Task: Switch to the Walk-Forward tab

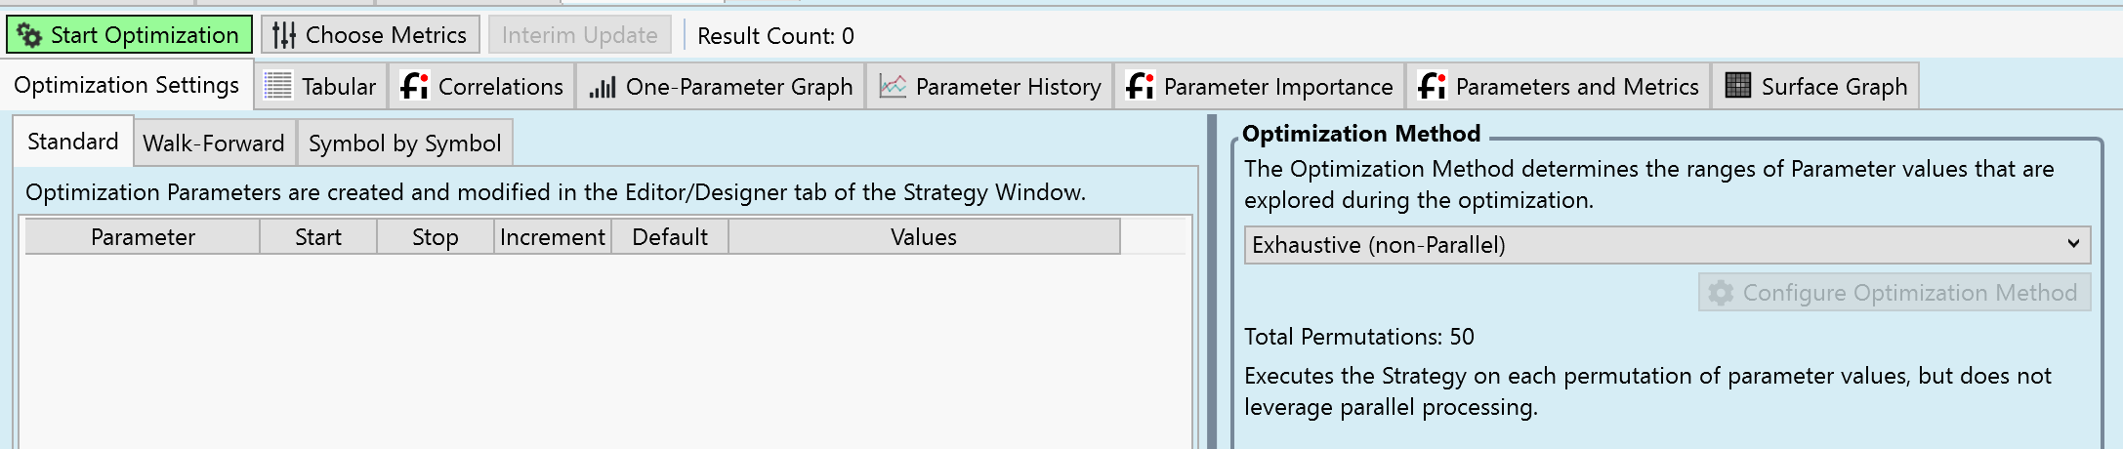Action: [214, 143]
